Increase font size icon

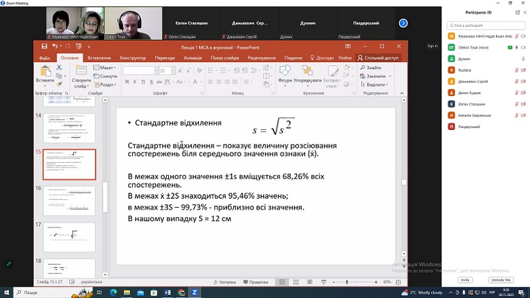180,71
